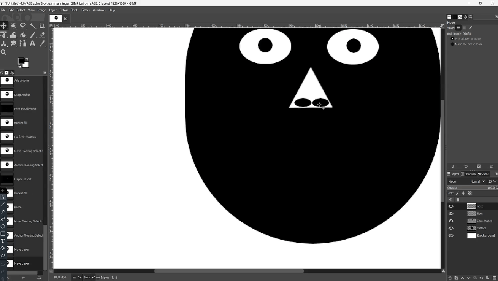498x281 pixels.
Task: Select the Zoom magnifier tool
Action: [4, 52]
